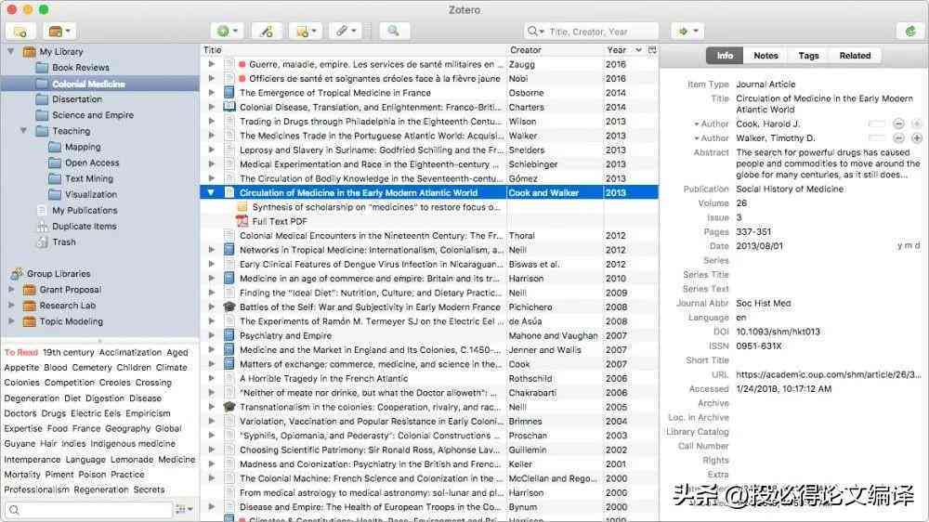Viewport: 929px width, 522px height.
Task: Expand The Emergence of Tropical Medicine item
Action: pyautogui.click(x=212, y=93)
